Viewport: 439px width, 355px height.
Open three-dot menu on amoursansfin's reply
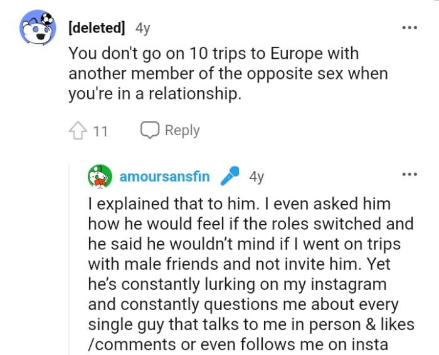[410, 174]
